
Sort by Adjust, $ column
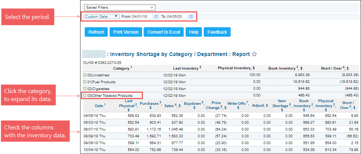point(260,105)
